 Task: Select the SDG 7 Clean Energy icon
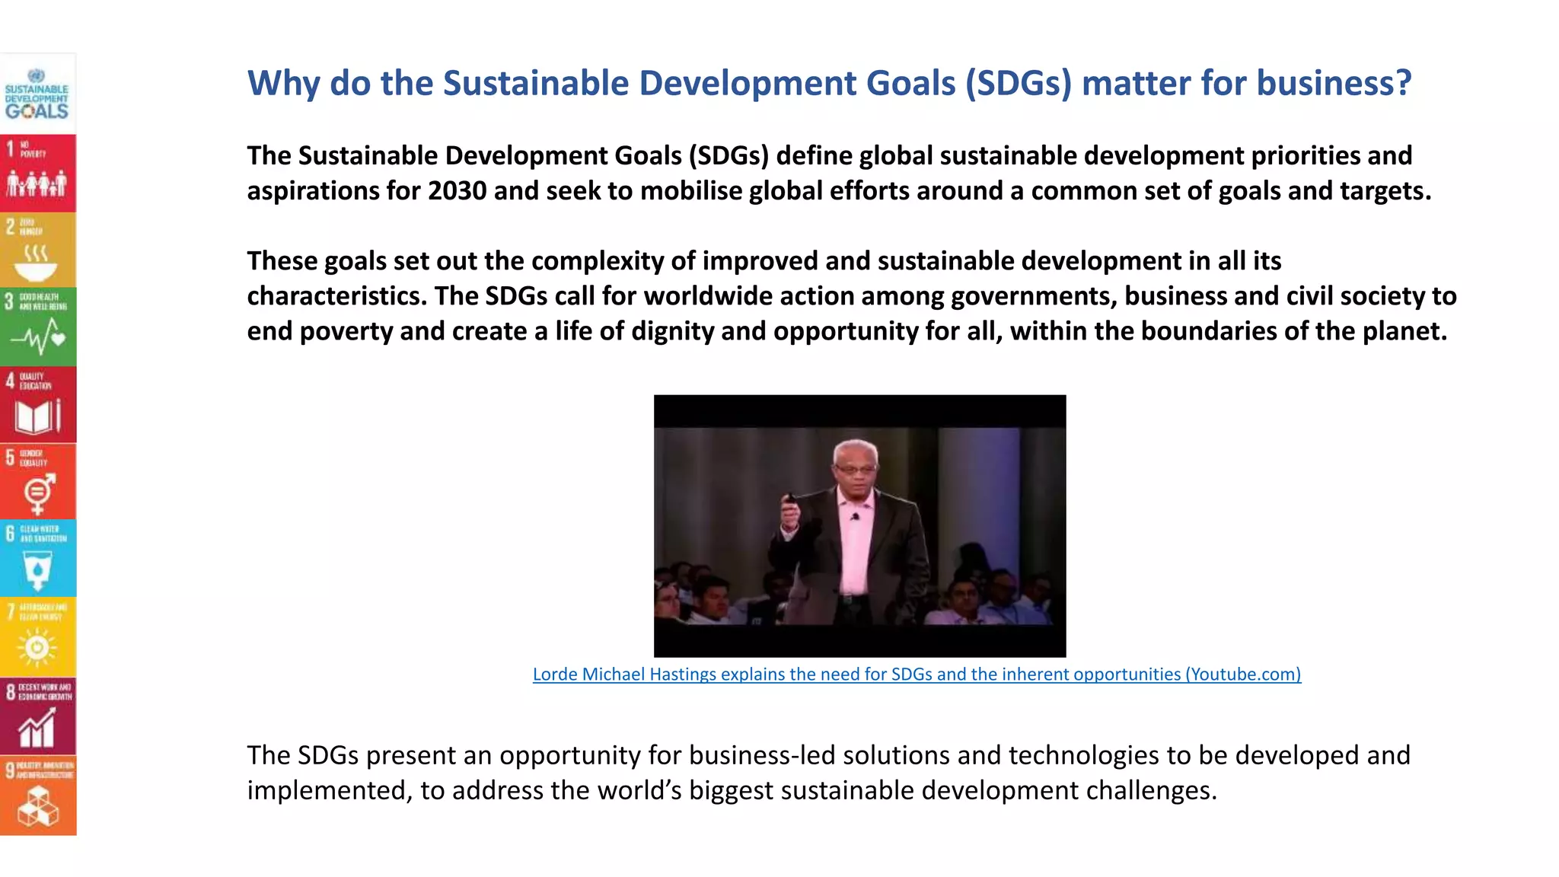coord(37,637)
